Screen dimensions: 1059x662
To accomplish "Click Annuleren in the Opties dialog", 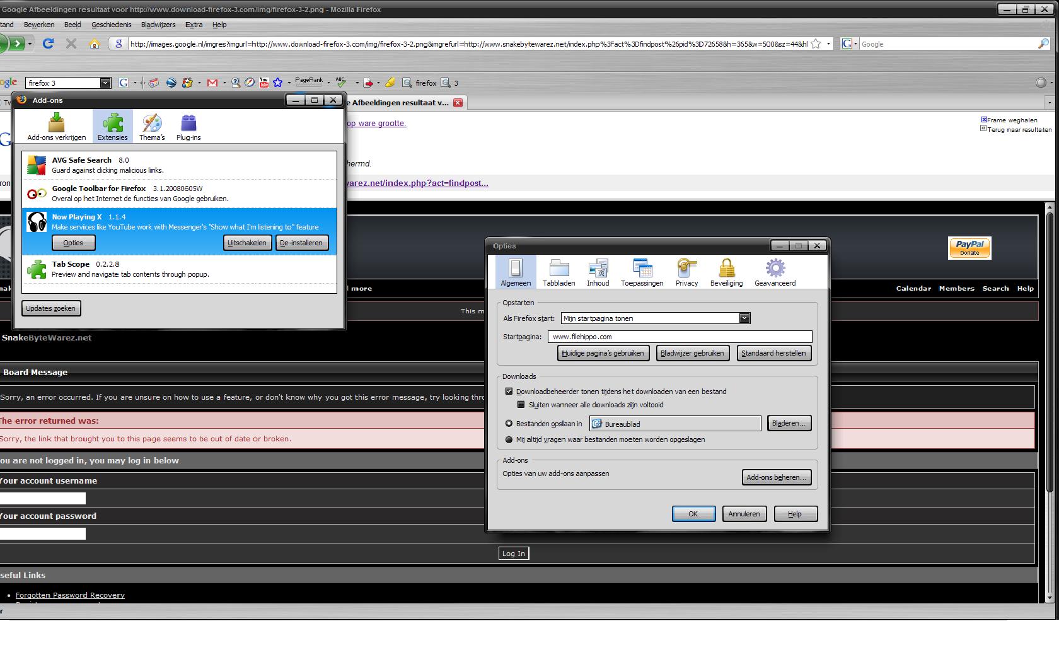I will tap(744, 514).
